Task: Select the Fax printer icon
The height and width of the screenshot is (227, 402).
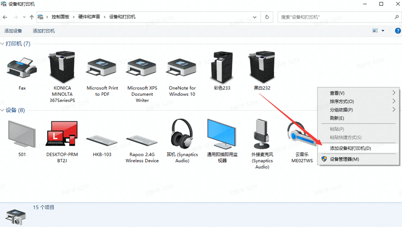Action: (x=22, y=67)
